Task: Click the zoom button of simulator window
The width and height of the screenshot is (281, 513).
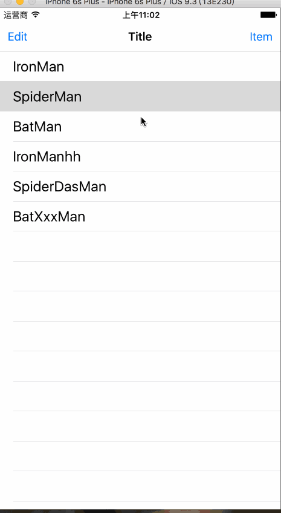Action: click(32, 2)
